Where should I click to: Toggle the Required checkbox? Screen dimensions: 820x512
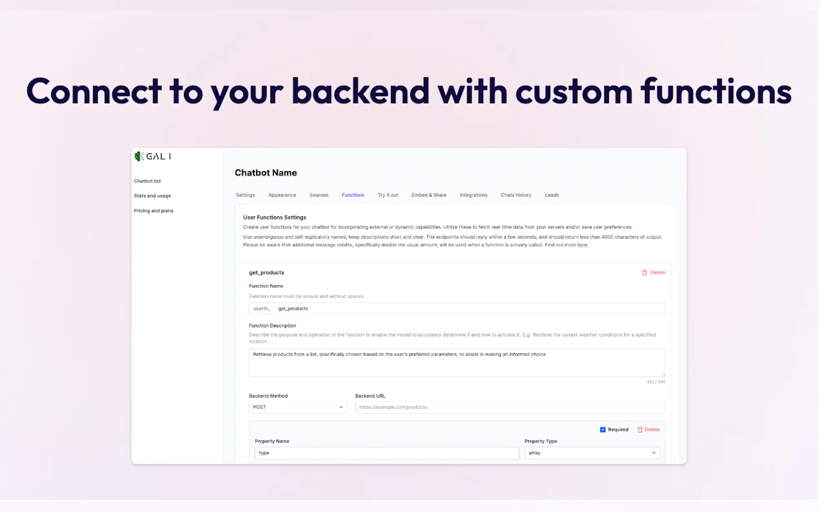(602, 430)
